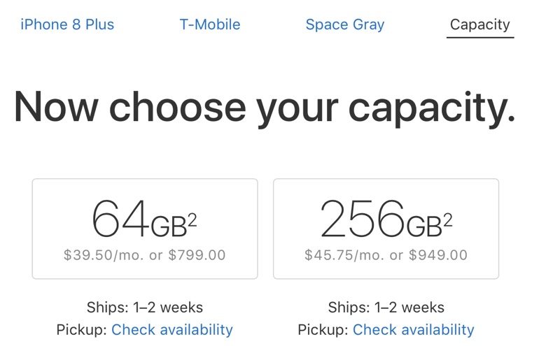
Task: Click the 'Now choose your capacity' heading
Action: (x=264, y=107)
